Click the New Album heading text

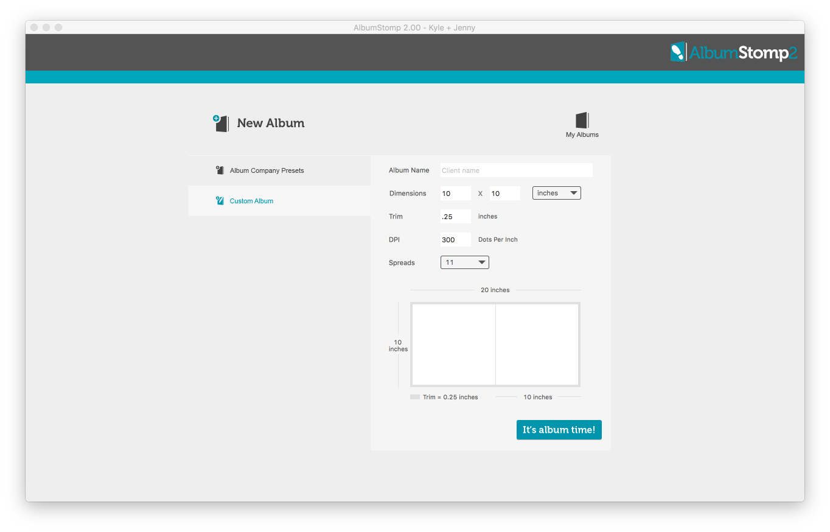point(271,123)
